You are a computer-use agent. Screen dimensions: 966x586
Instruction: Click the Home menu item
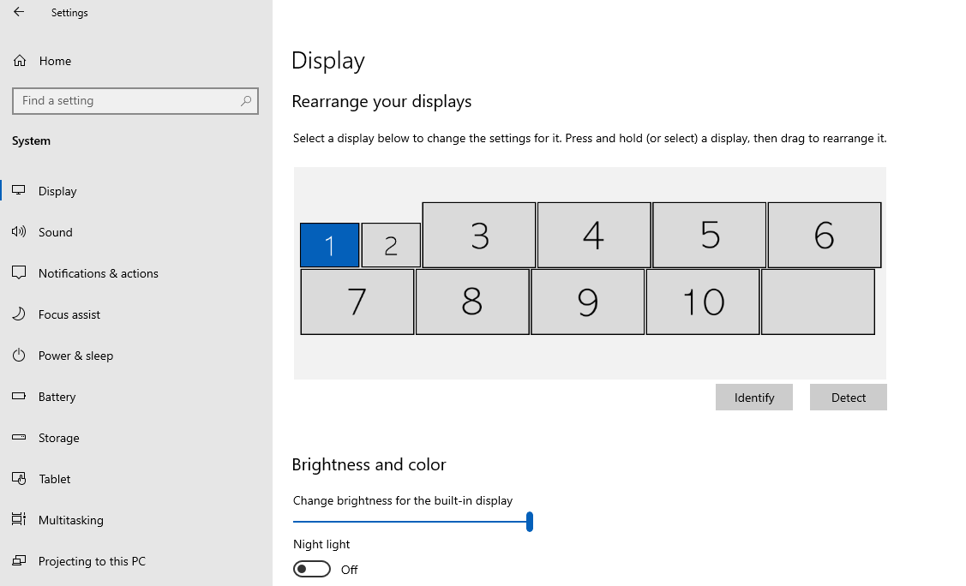click(x=54, y=61)
